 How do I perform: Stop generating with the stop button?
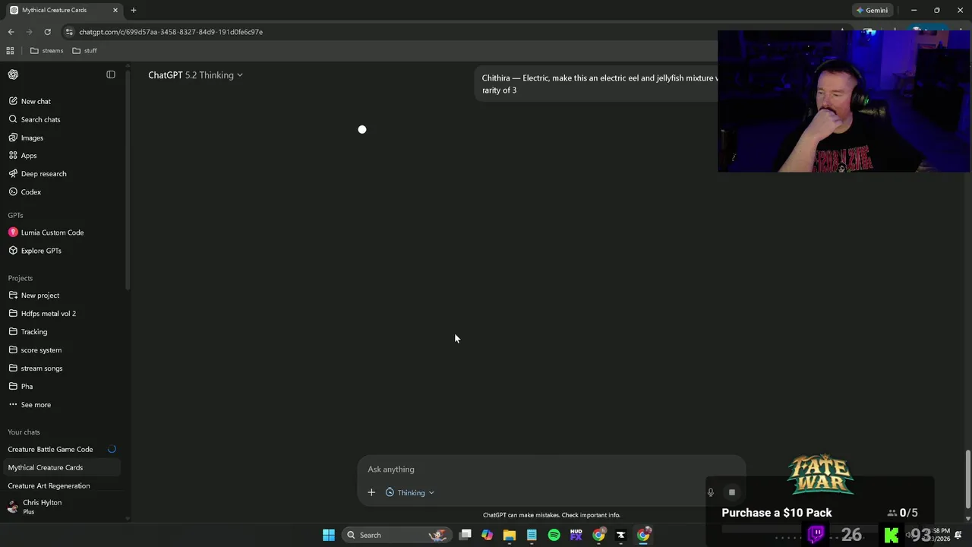pos(732,492)
